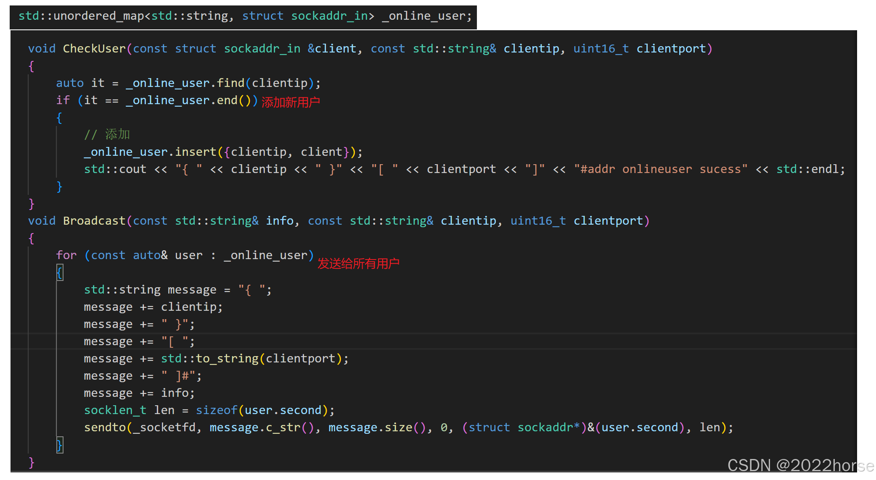
Task: Click 'std::string message' declaration
Action: (x=150, y=290)
